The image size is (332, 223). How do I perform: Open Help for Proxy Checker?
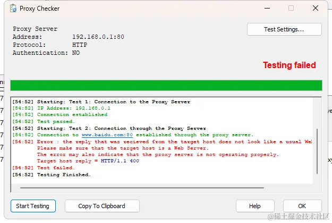[x=255, y=206]
